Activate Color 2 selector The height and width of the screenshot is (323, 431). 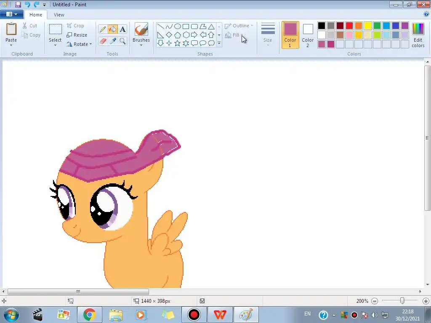coord(308,35)
